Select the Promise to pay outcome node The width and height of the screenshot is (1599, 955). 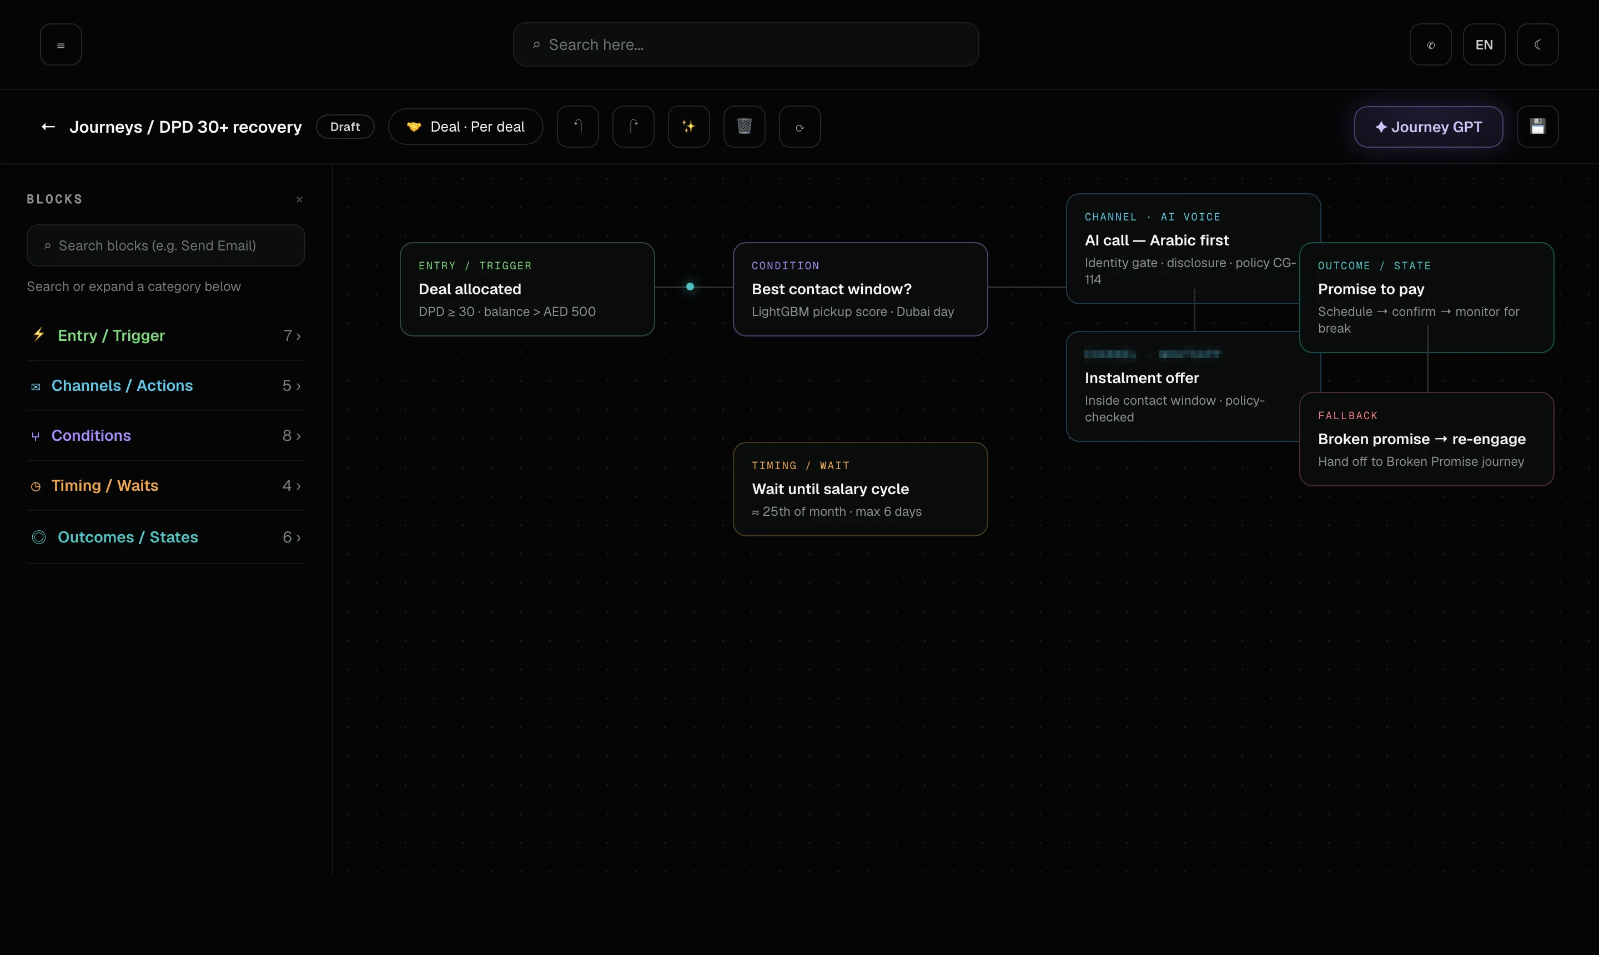point(1426,297)
